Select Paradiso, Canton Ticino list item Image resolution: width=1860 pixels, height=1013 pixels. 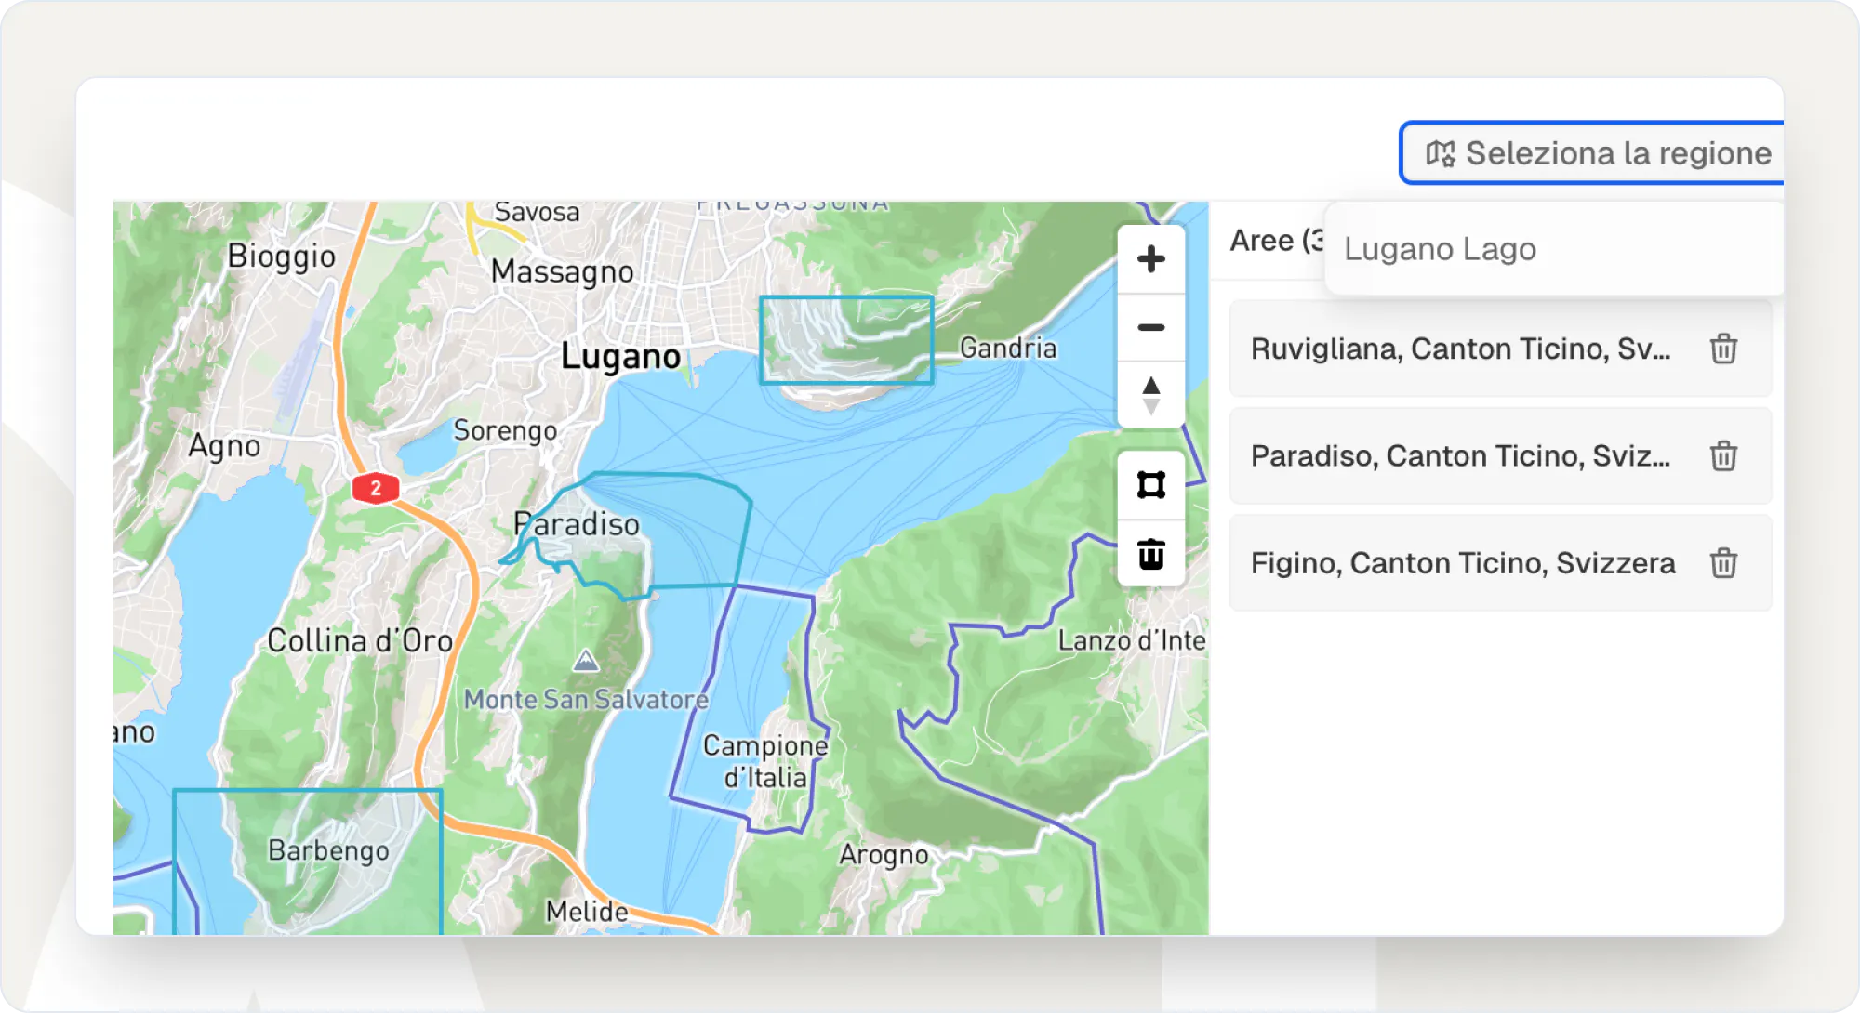point(1460,456)
